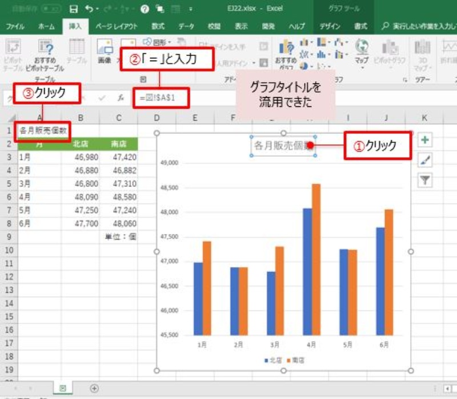Open the Recommended Charts (おすすめグラフ) gallery

coord(284,54)
